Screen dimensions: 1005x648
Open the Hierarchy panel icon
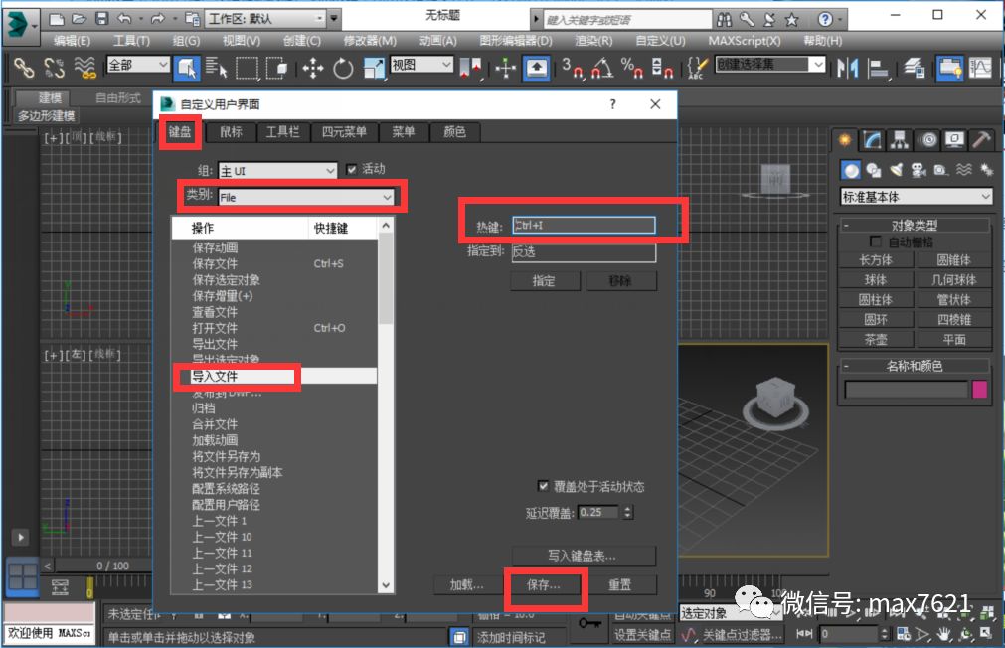pyautogui.click(x=900, y=140)
